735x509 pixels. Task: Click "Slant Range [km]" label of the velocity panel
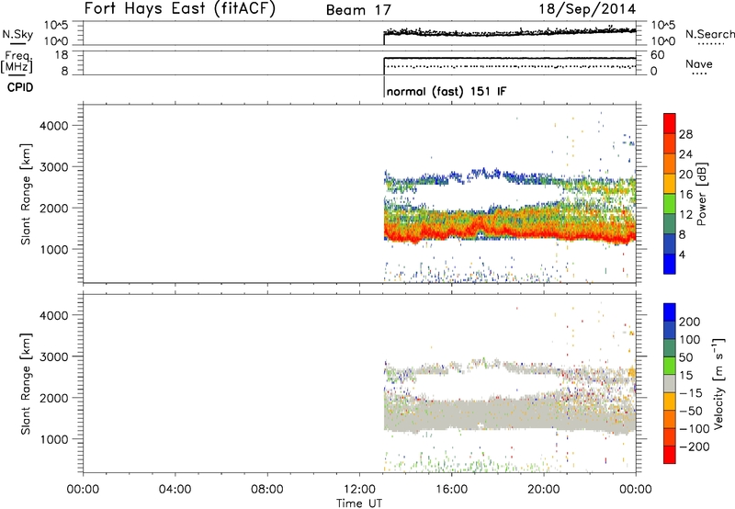[x=26, y=384]
